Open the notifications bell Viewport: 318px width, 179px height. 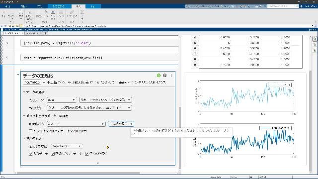click(x=302, y=6)
